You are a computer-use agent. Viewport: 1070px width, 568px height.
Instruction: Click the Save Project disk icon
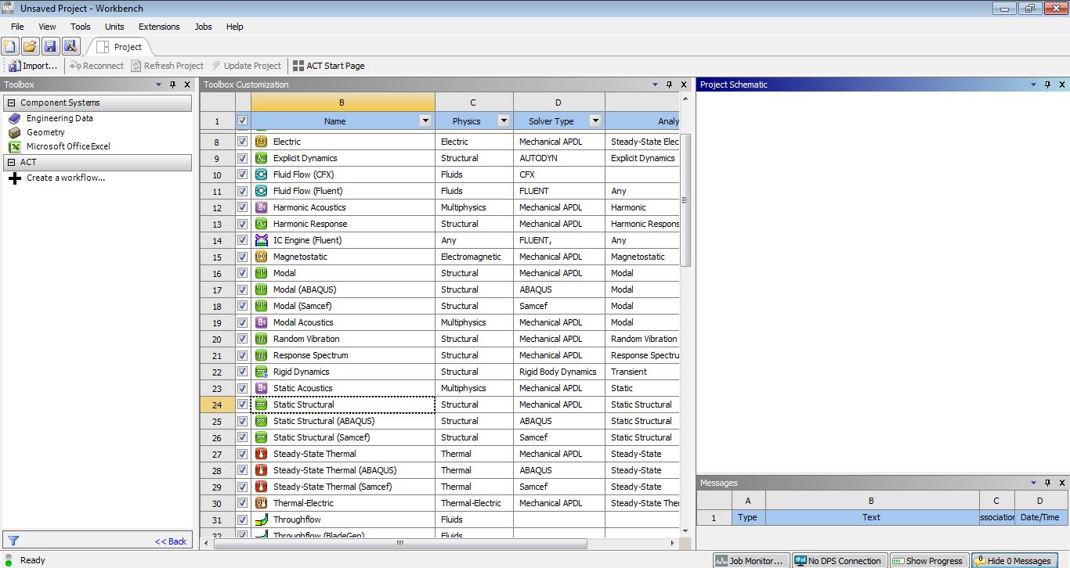tap(50, 46)
